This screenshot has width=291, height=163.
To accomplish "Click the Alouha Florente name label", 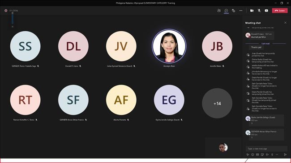I will (x=120, y=120).
